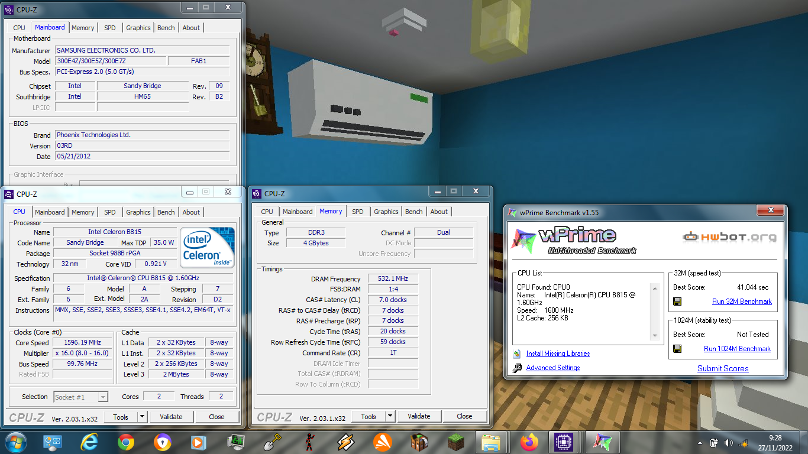Click Tools button in Memory CPU-Z window
Screen dimensions: 808x454
point(369,416)
